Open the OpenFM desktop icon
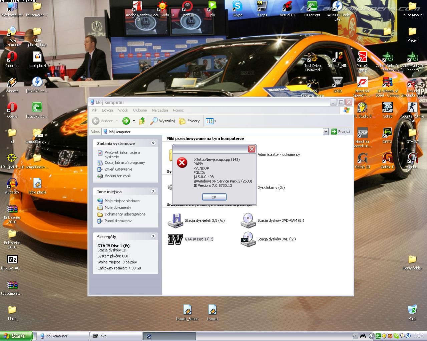The image size is (427, 341). pyautogui.click(x=187, y=9)
